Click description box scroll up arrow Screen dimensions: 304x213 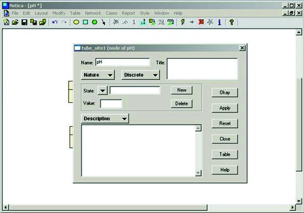pyautogui.click(x=198, y=128)
